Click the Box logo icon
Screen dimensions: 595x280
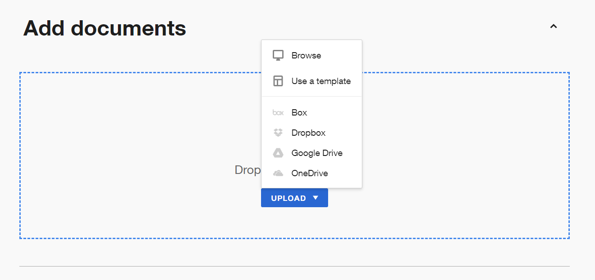point(278,113)
